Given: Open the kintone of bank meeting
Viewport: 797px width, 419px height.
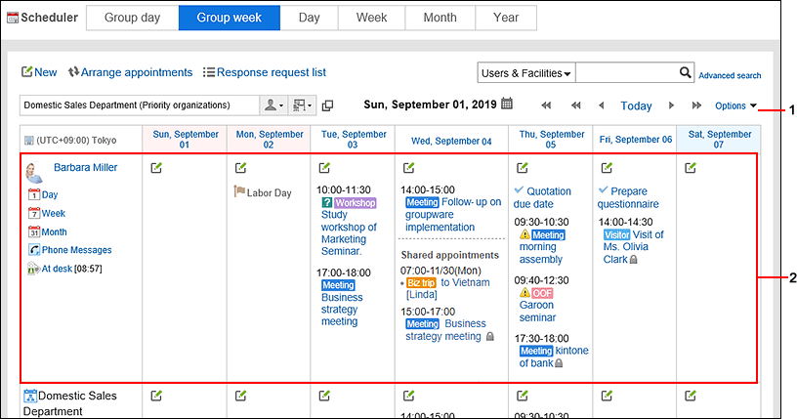Looking at the screenshot, I should (x=554, y=356).
